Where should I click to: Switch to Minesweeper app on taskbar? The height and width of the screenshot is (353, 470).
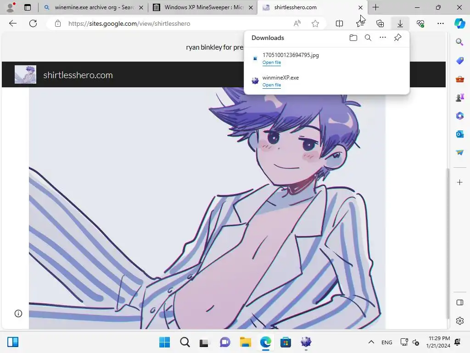tap(306, 342)
